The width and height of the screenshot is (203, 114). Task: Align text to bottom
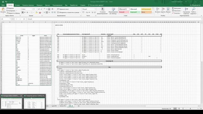pos(49,9)
